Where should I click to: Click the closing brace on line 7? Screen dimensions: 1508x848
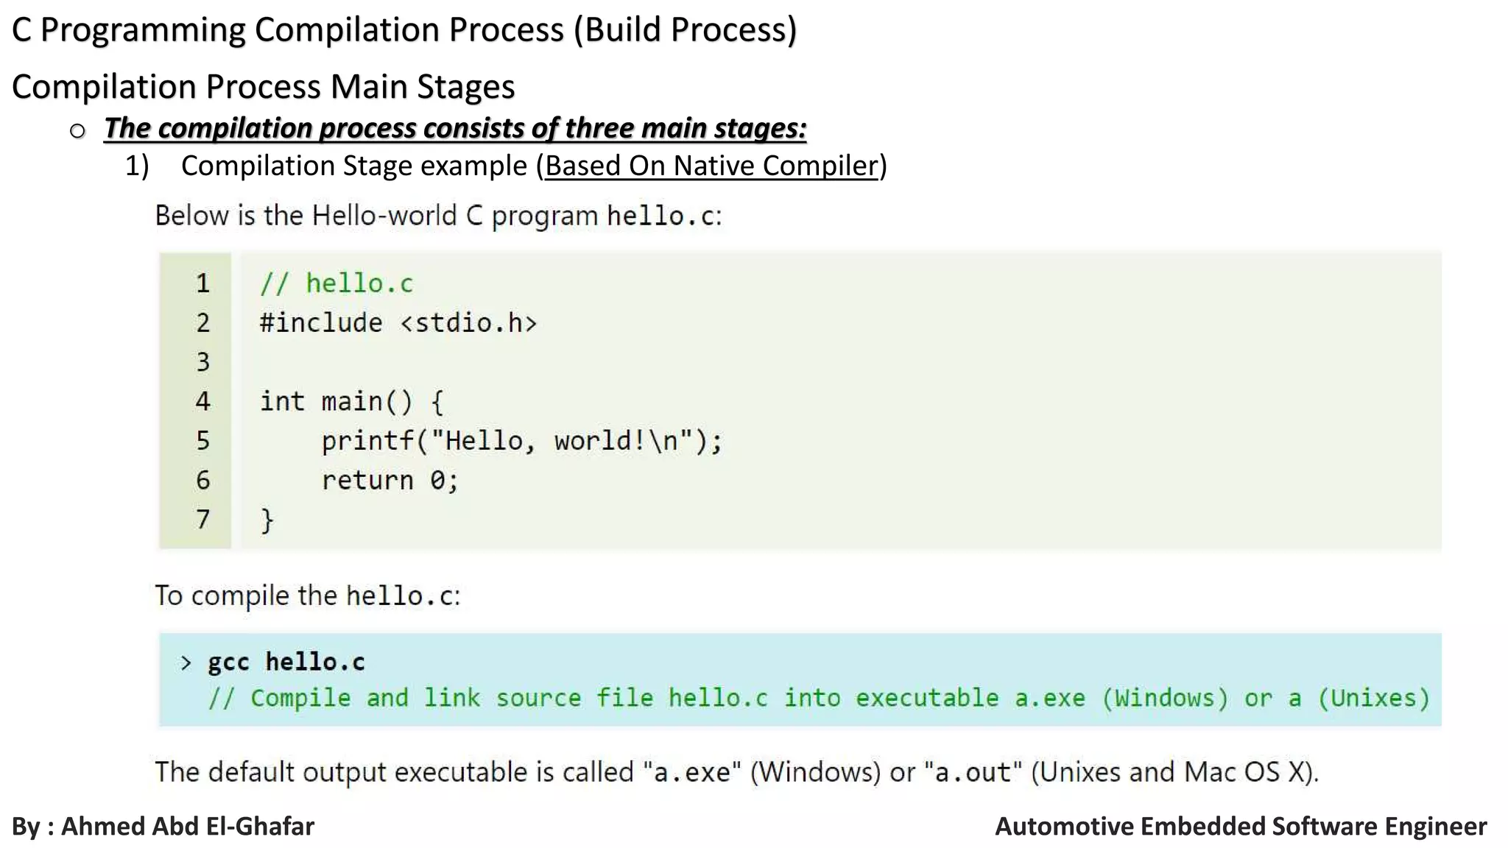click(x=267, y=520)
